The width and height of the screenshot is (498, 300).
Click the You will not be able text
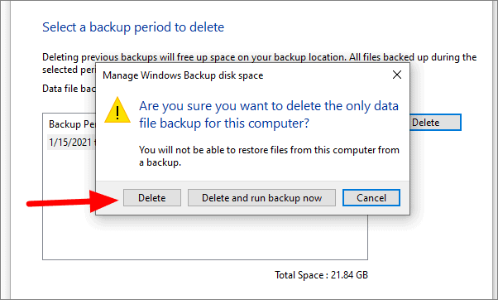269,156
